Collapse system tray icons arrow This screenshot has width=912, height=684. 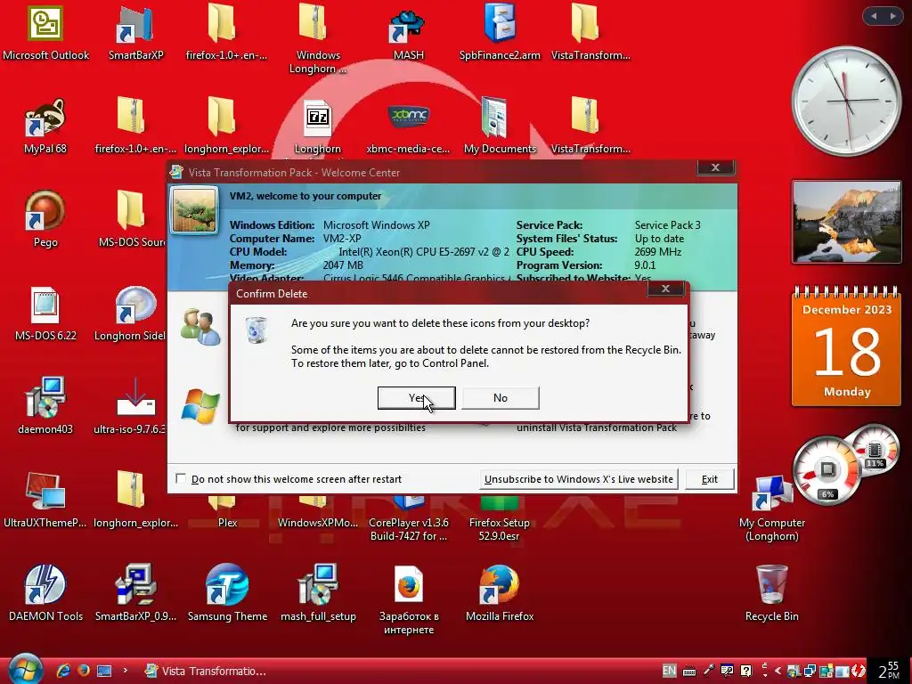coord(778,671)
